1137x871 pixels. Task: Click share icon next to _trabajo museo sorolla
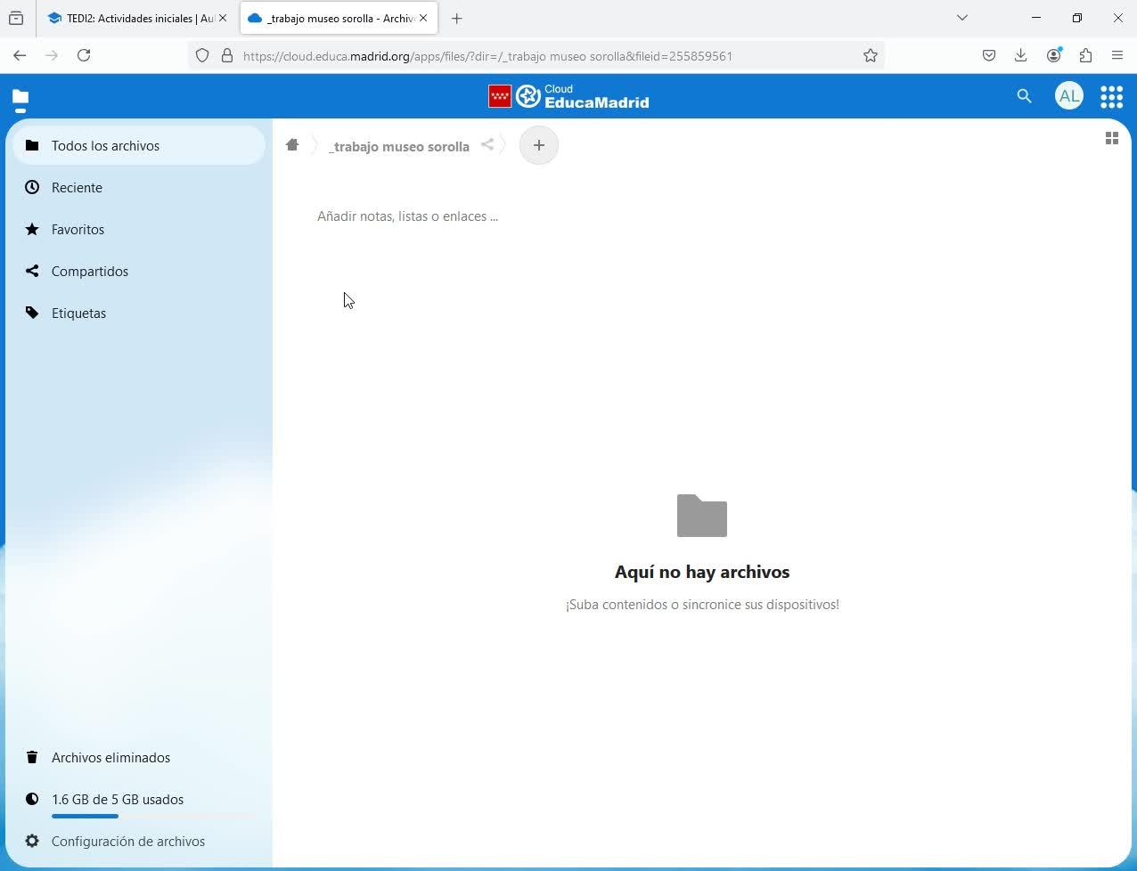pos(487,145)
